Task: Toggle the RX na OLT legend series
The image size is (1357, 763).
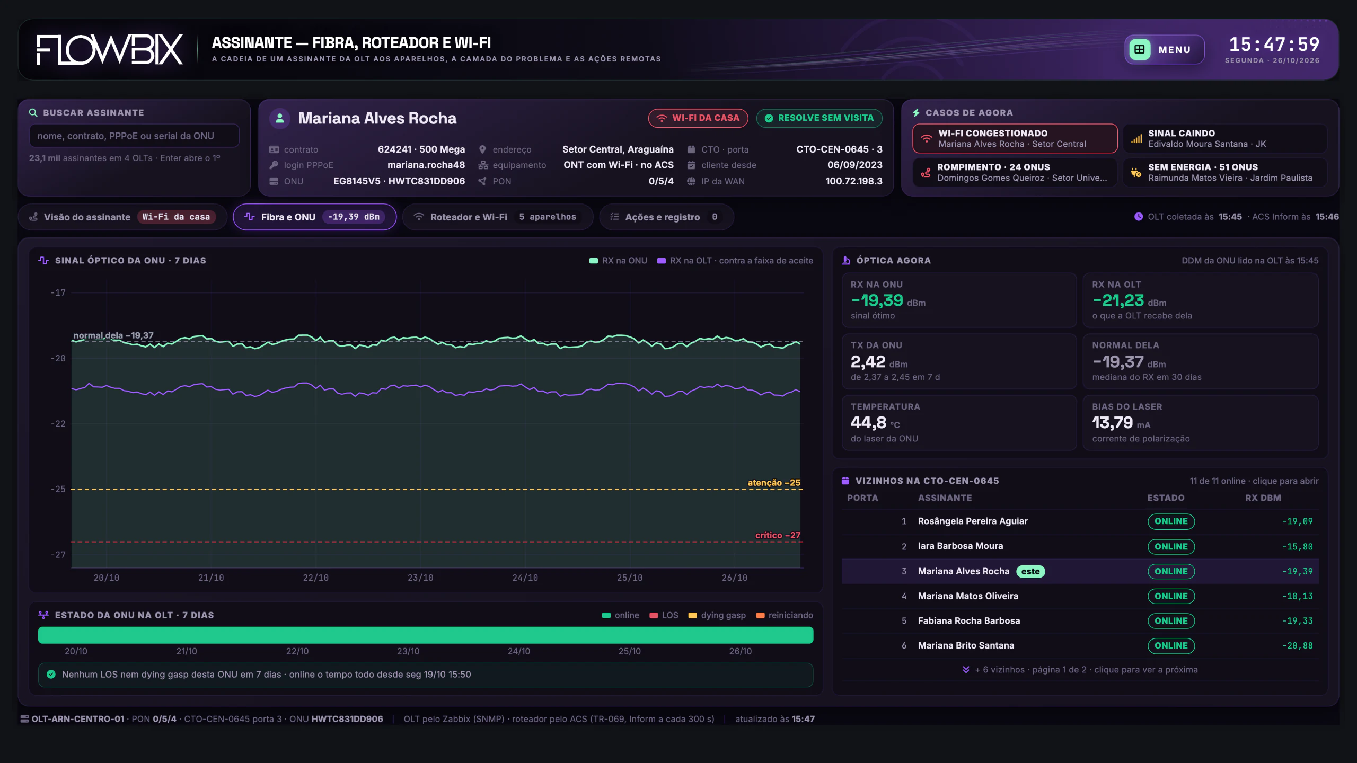Action: tap(735, 261)
